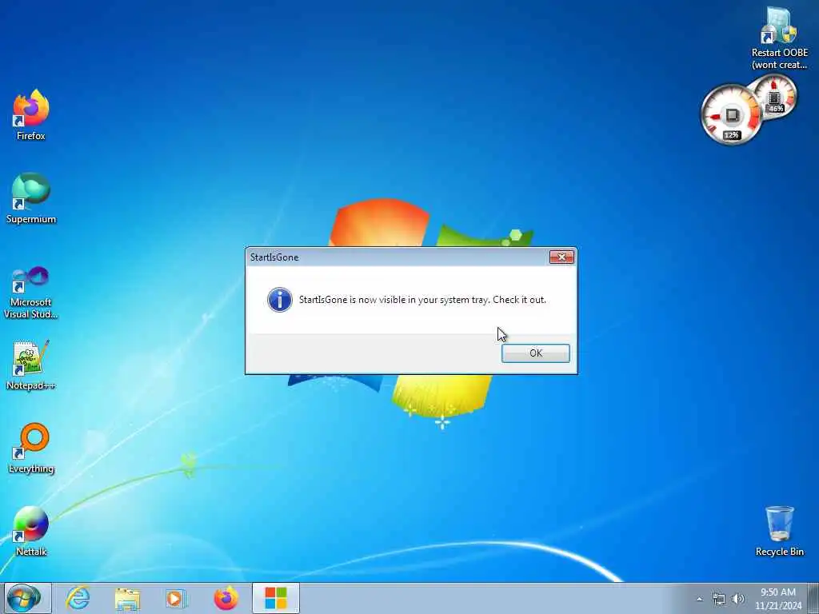Click OK in the StartIsGone dialog
819x614 pixels.
click(535, 353)
